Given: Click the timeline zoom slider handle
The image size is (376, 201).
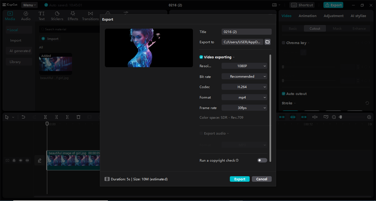Looking at the screenshot, I should coord(340,117).
